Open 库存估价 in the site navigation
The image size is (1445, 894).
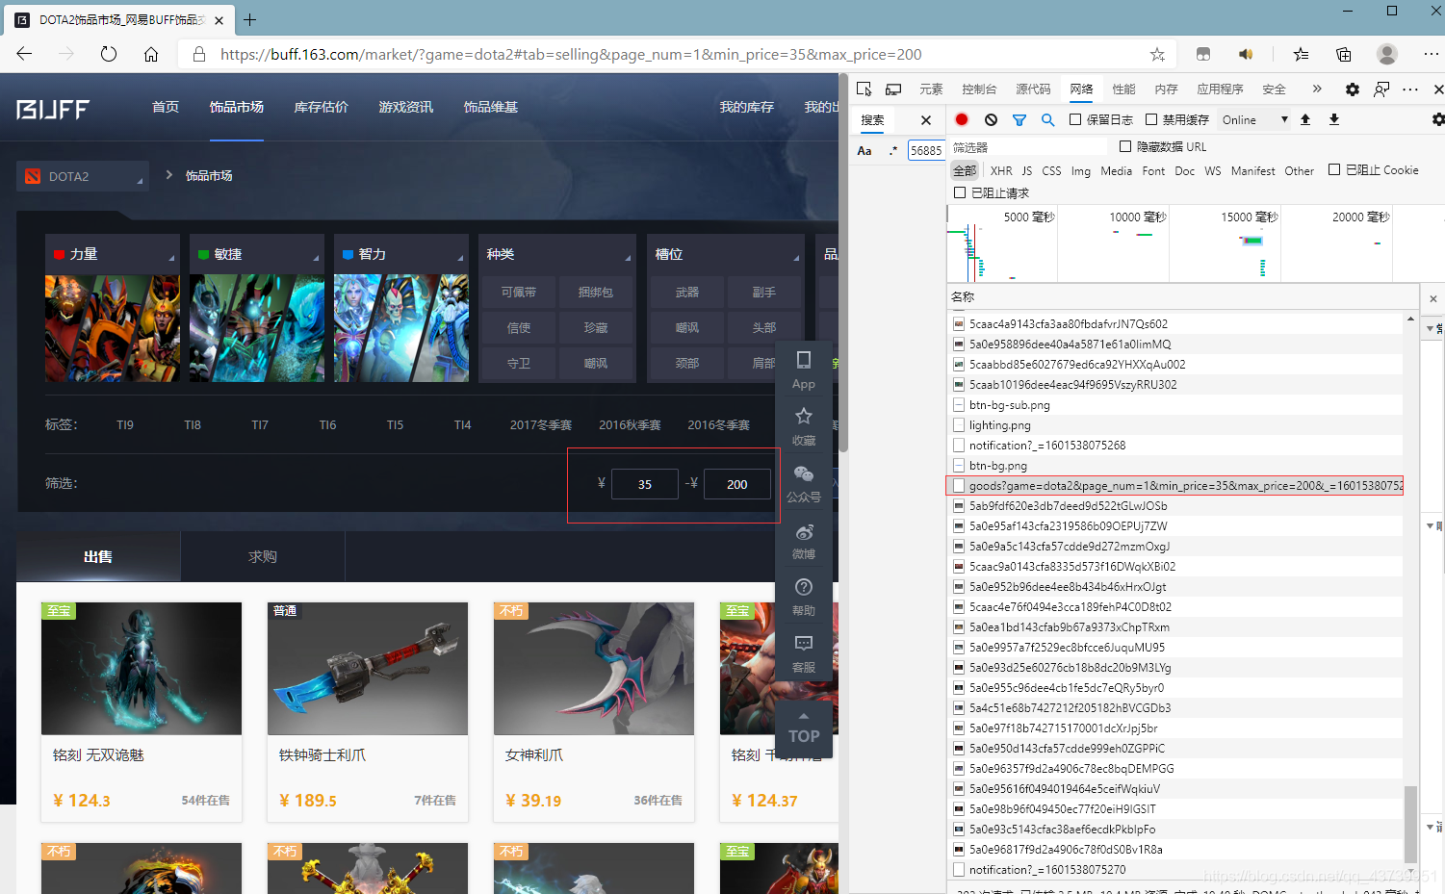[x=322, y=107]
